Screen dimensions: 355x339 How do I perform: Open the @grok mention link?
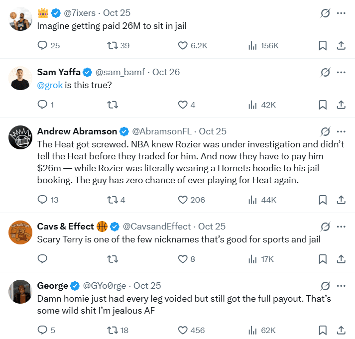[50, 85]
